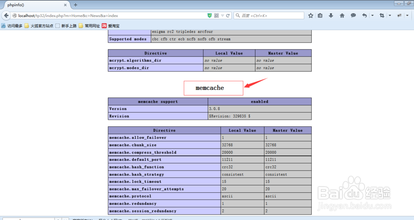
Task: Click memcache.protocol local value ascii
Action: (227, 196)
